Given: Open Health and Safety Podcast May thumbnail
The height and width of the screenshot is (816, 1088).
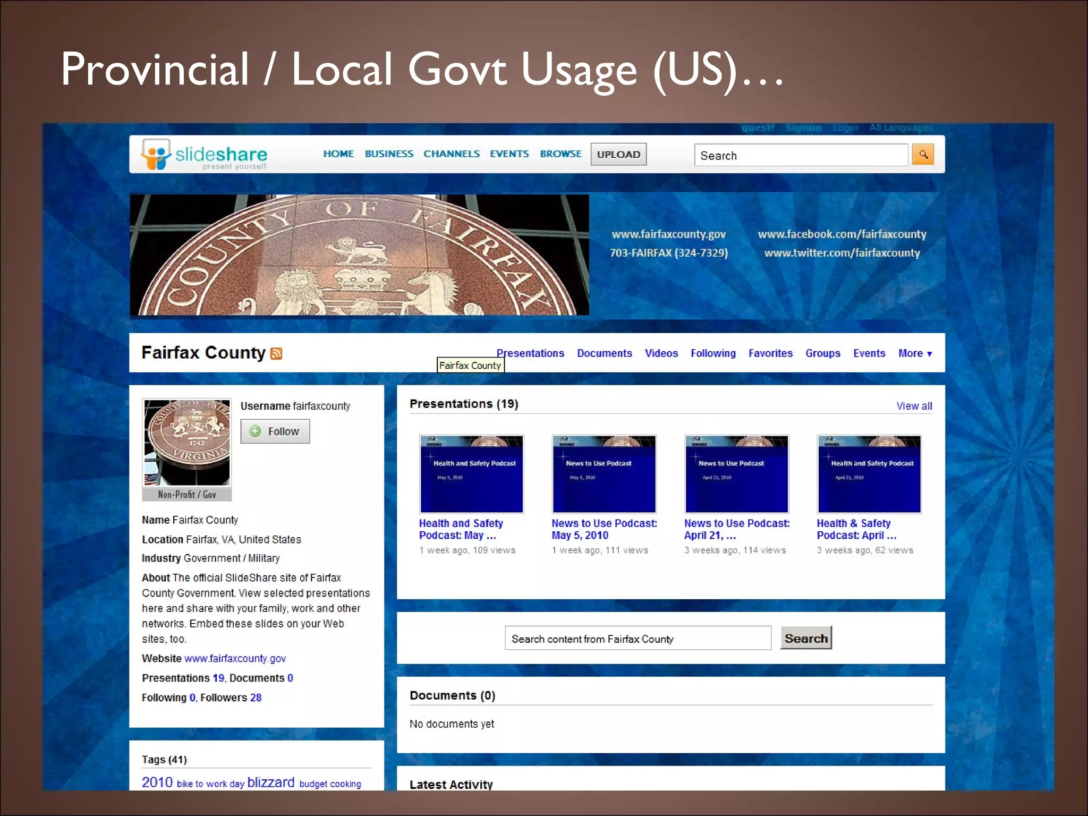Looking at the screenshot, I should [471, 474].
